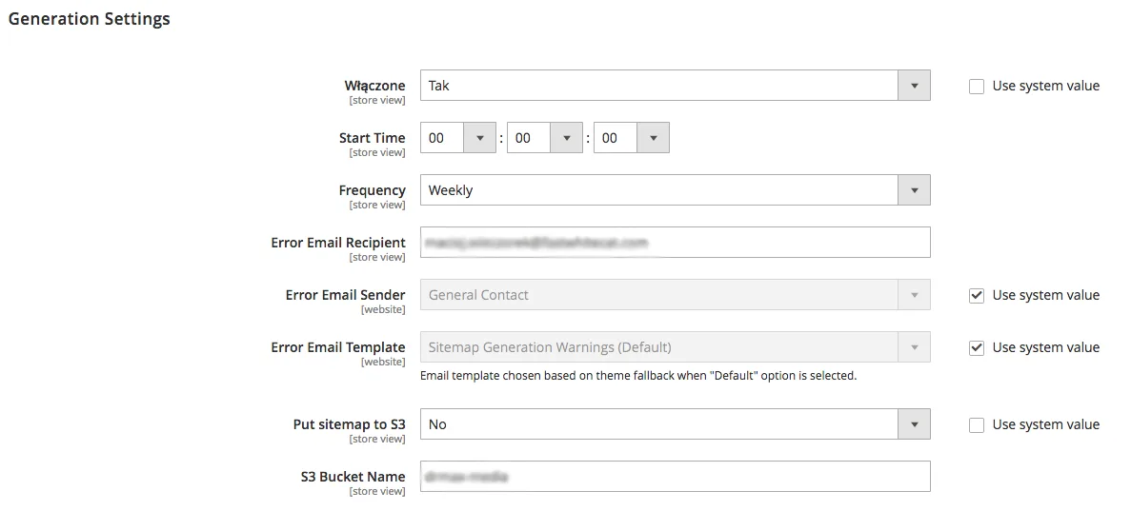
Task: Open the Error Email Template dropdown
Action: (676, 346)
